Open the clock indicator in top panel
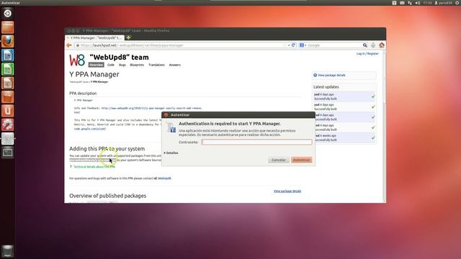The image size is (461, 259). 427,3
